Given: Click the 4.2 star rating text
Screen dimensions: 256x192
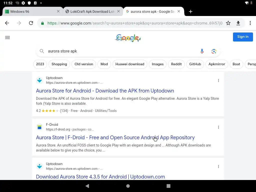Looking at the screenshot, I should (38, 111).
